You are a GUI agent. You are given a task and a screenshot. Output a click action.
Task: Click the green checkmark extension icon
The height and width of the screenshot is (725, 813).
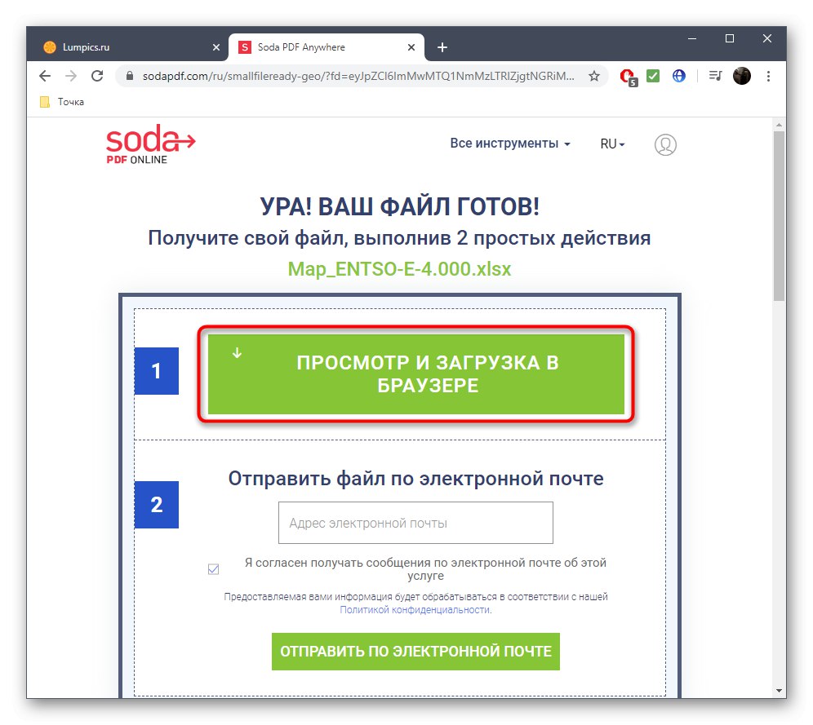tap(653, 76)
